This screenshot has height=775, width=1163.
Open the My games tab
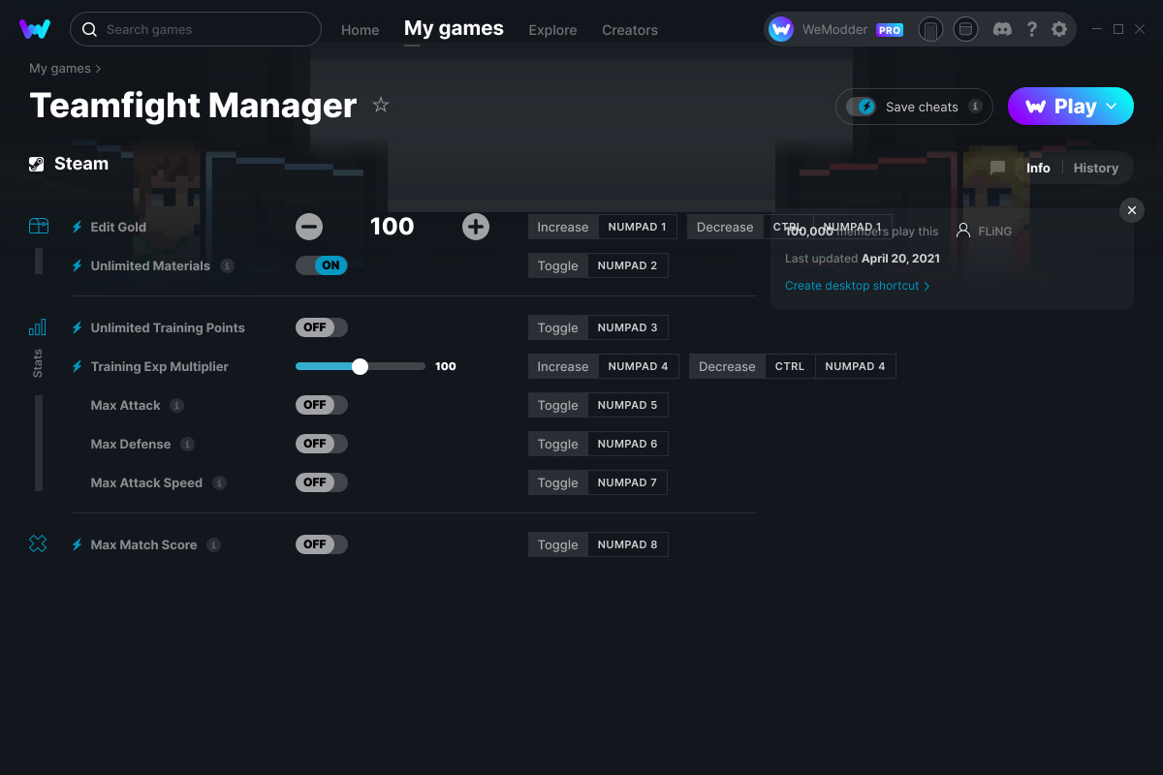454,28
